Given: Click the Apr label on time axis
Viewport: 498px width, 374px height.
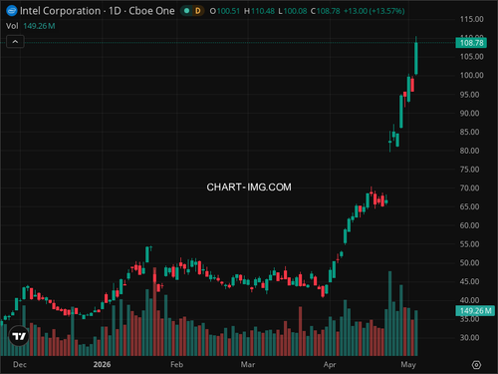Looking at the screenshot, I should pos(330,365).
